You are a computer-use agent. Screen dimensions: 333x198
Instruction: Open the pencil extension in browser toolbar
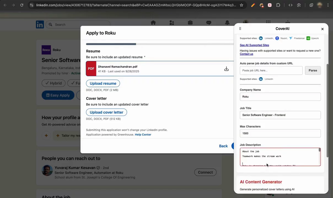[x=253, y=5]
